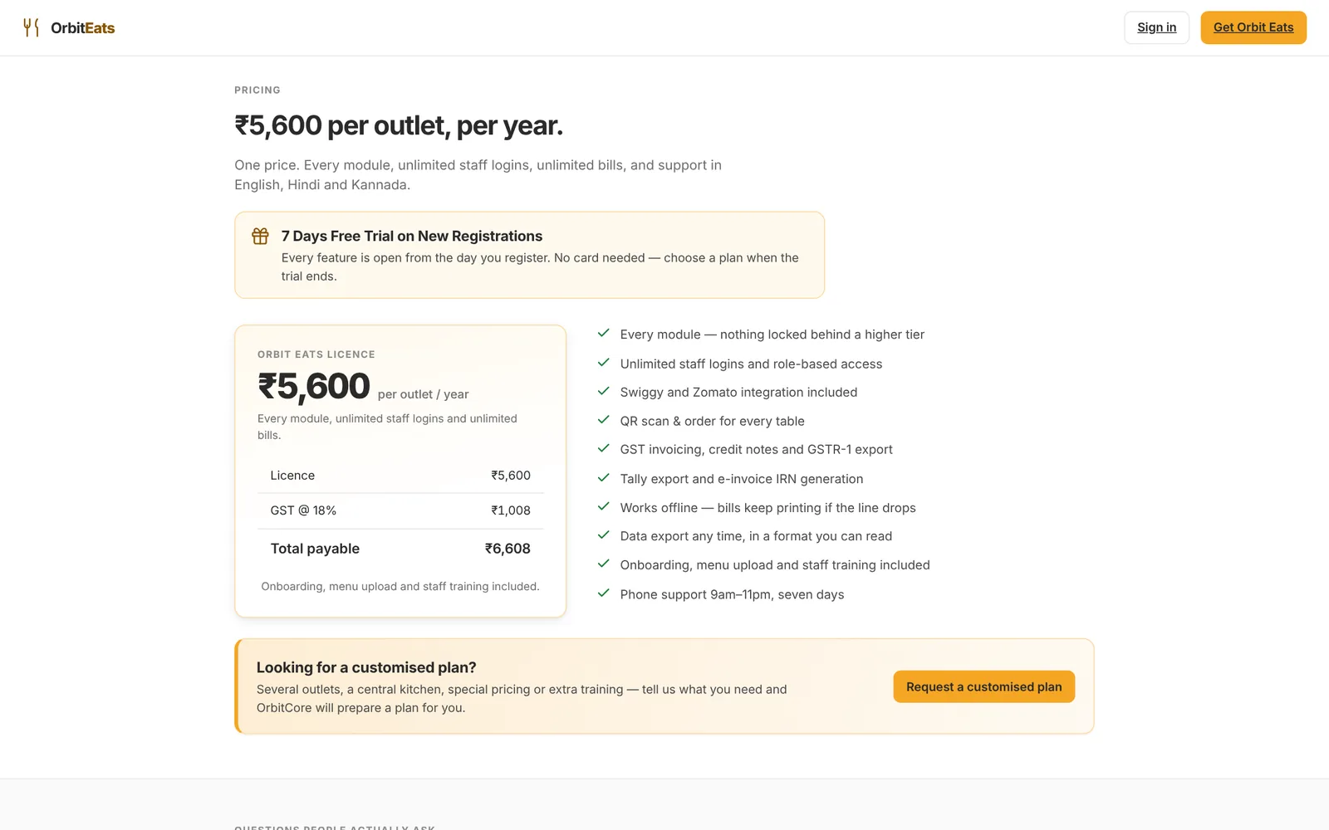Click checkmark next to Data export any time
Viewport: 1329px width, 830px height.
pyautogui.click(x=604, y=535)
